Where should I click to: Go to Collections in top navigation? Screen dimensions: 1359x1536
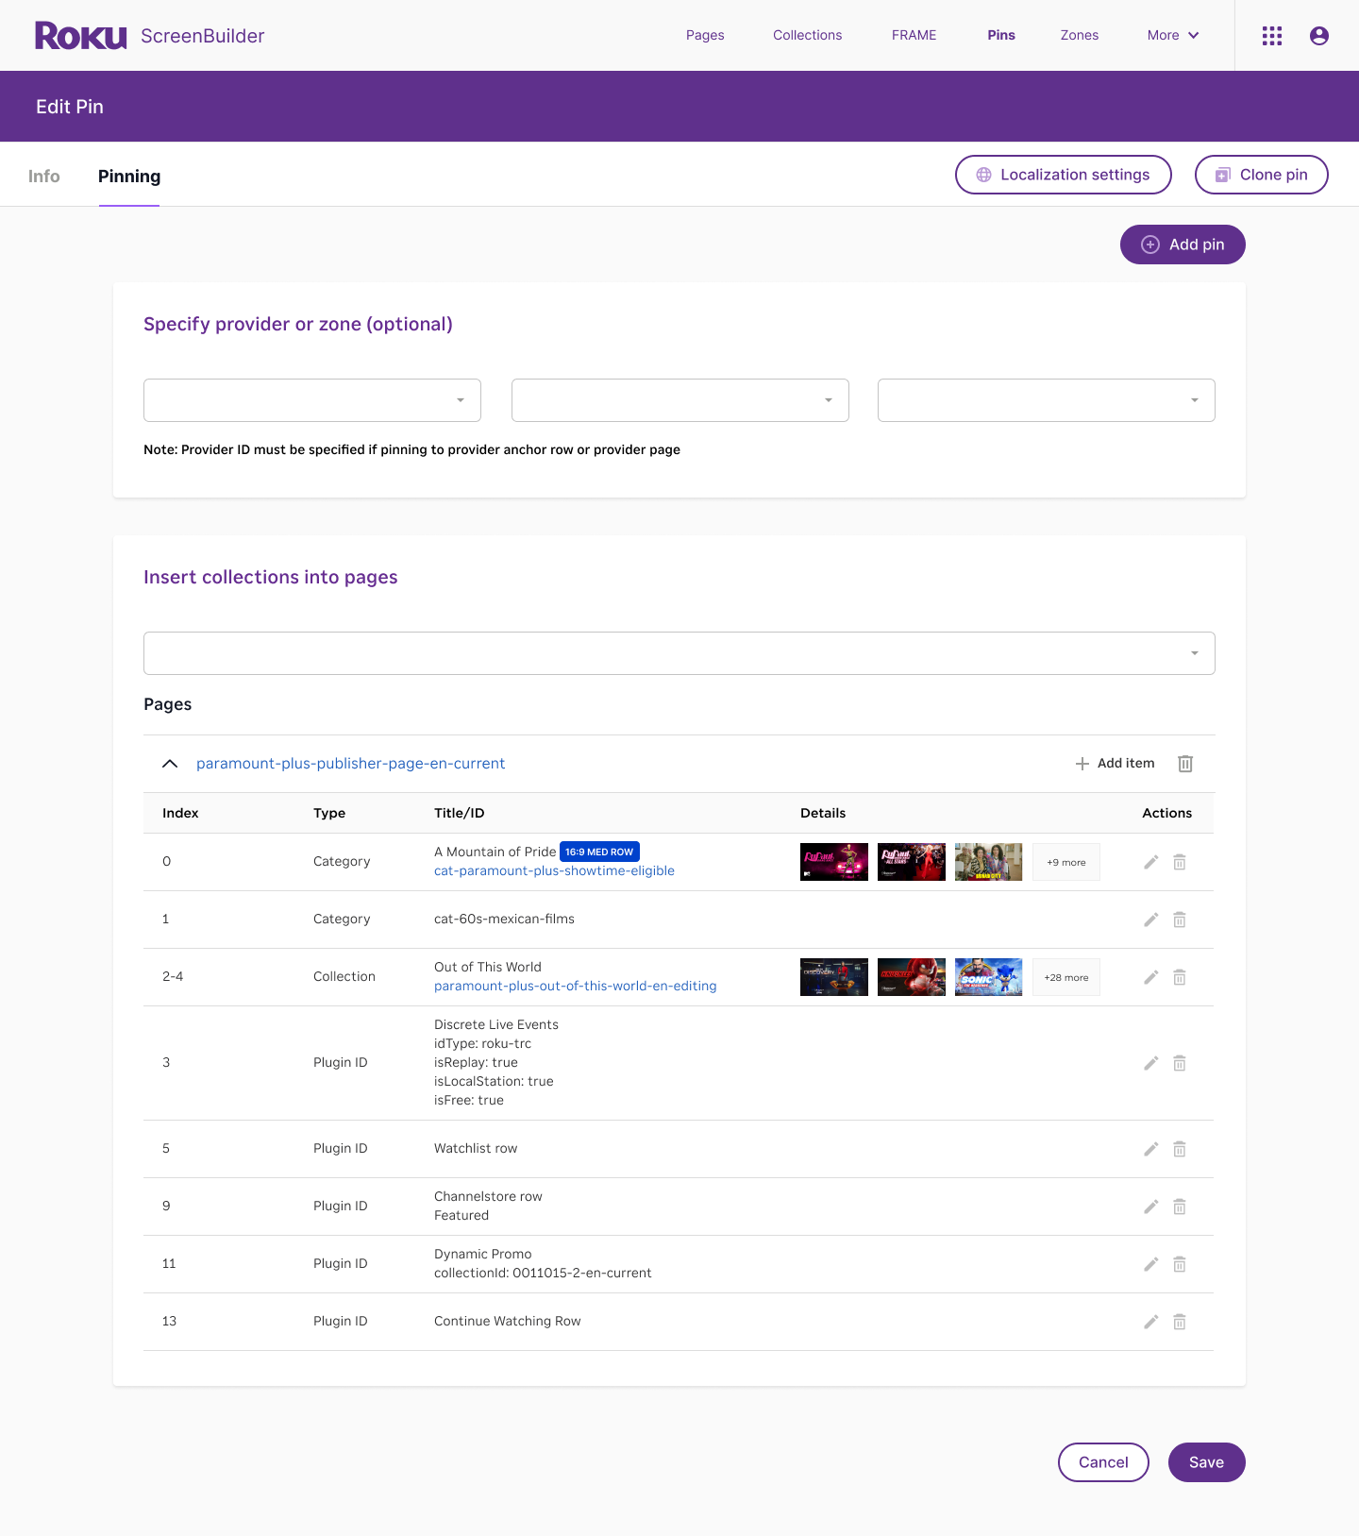pos(807,35)
